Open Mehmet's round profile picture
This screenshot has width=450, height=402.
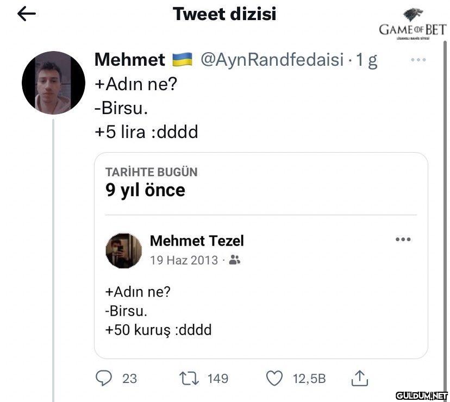pos(53,83)
